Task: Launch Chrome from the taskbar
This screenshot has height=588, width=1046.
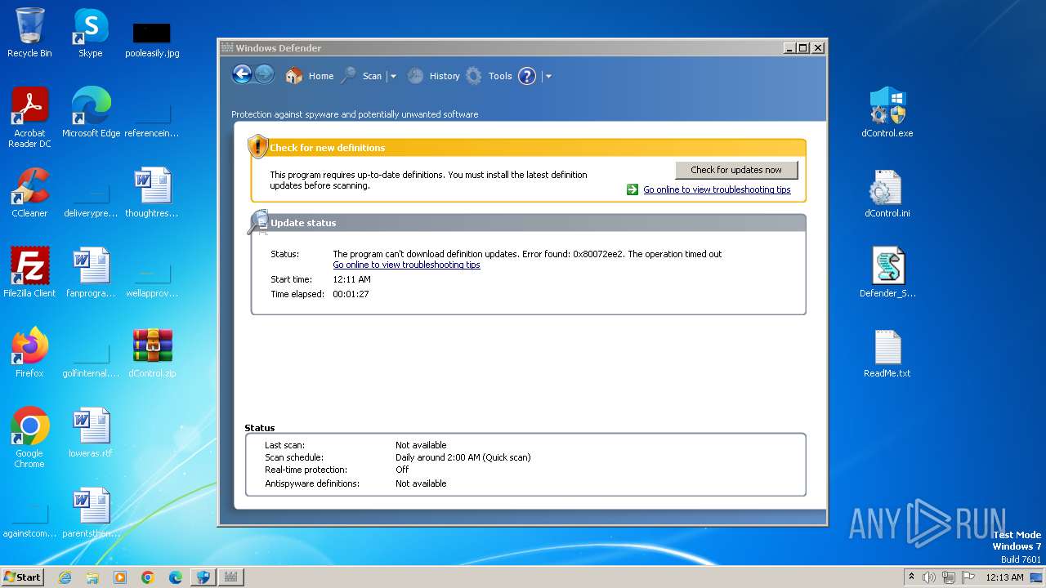Action: [x=148, y=577]
